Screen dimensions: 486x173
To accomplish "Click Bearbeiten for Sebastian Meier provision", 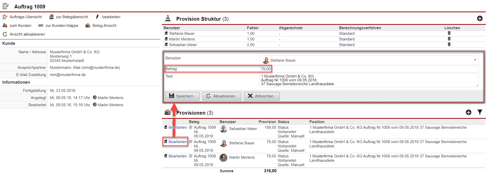I will tap(178, 127).
